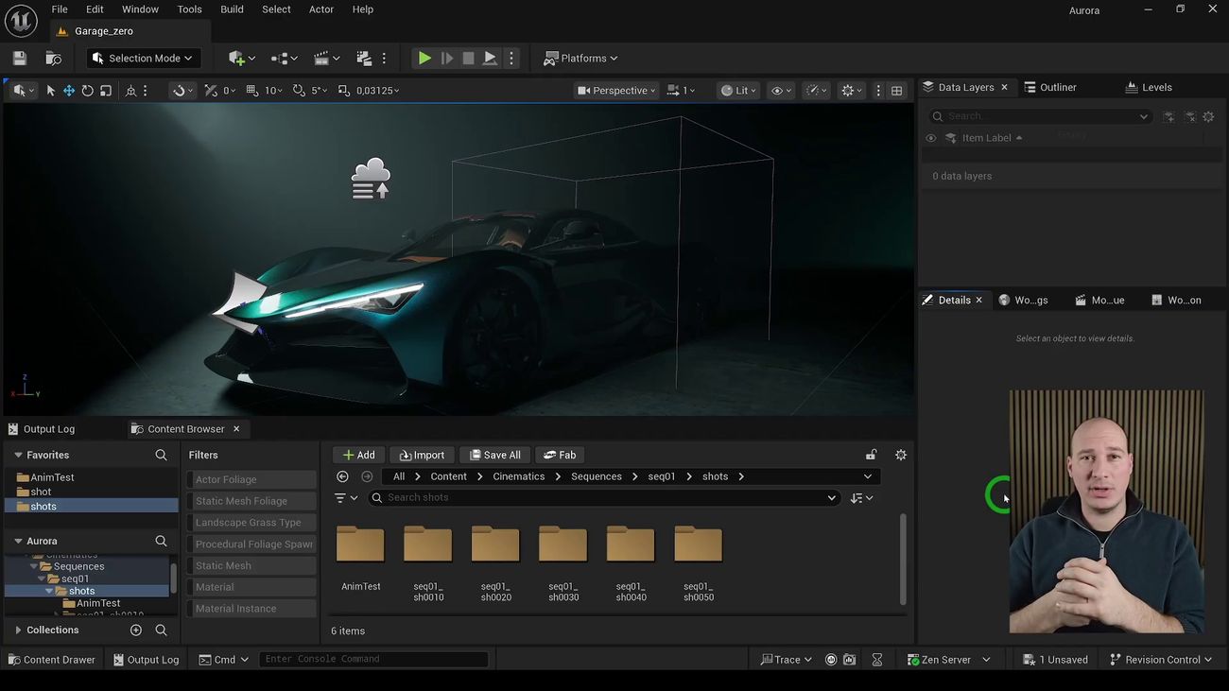This screenshot has width=1229, height=691.
Task: Click the Import button
Action: point(422,455)
